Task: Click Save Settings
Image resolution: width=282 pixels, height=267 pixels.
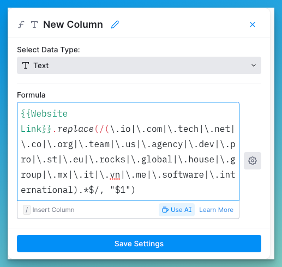Action: (x=139, y=244)
